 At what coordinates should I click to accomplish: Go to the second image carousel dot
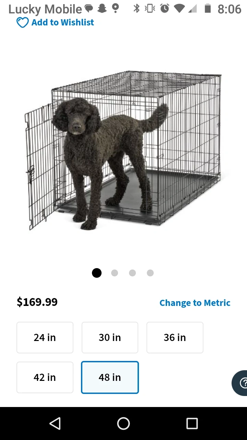115,273
